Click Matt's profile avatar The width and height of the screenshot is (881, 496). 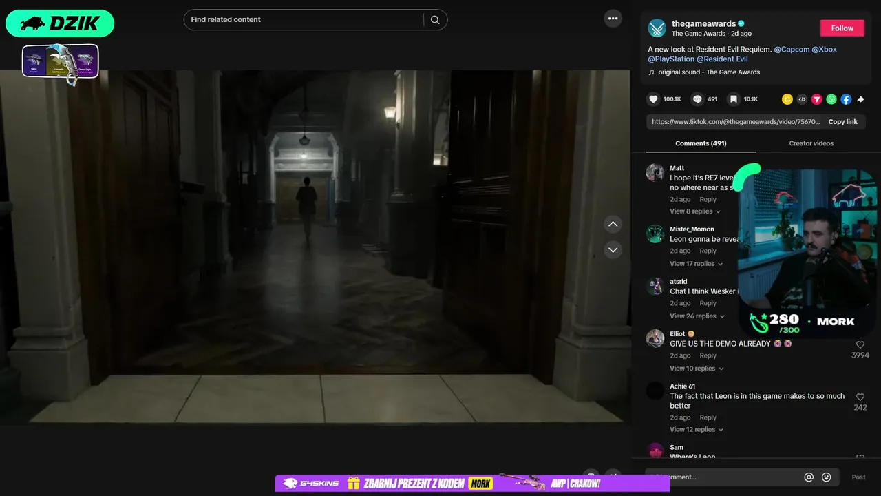[x=655, y=172]
